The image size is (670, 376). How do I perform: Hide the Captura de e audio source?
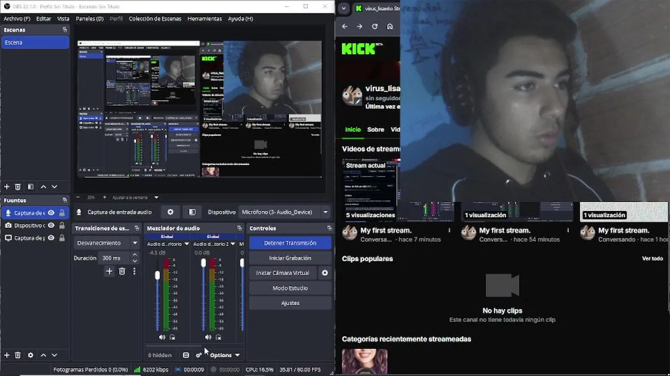(x=51, y=213)
